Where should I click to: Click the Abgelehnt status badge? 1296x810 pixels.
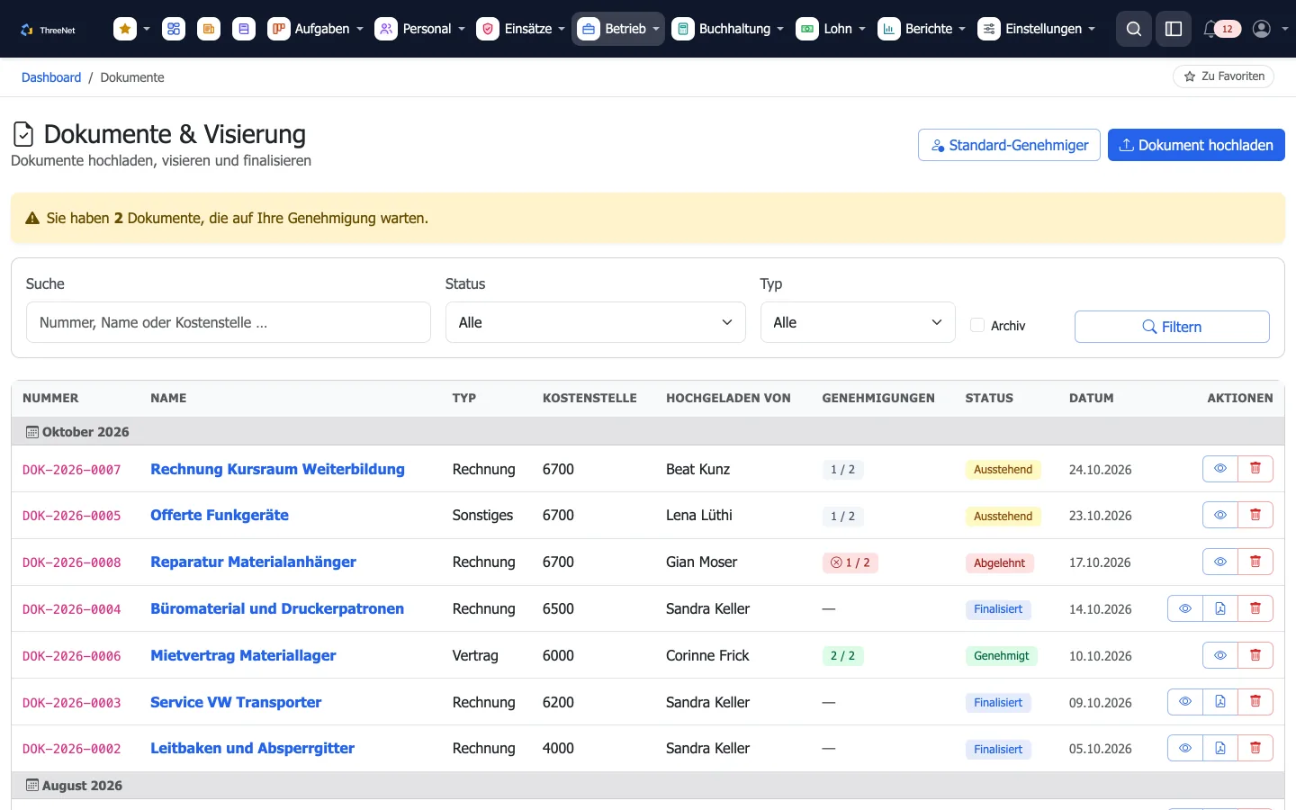[1000, 563]
